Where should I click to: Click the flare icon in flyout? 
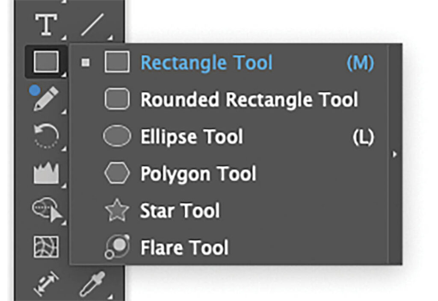point(117,247)
